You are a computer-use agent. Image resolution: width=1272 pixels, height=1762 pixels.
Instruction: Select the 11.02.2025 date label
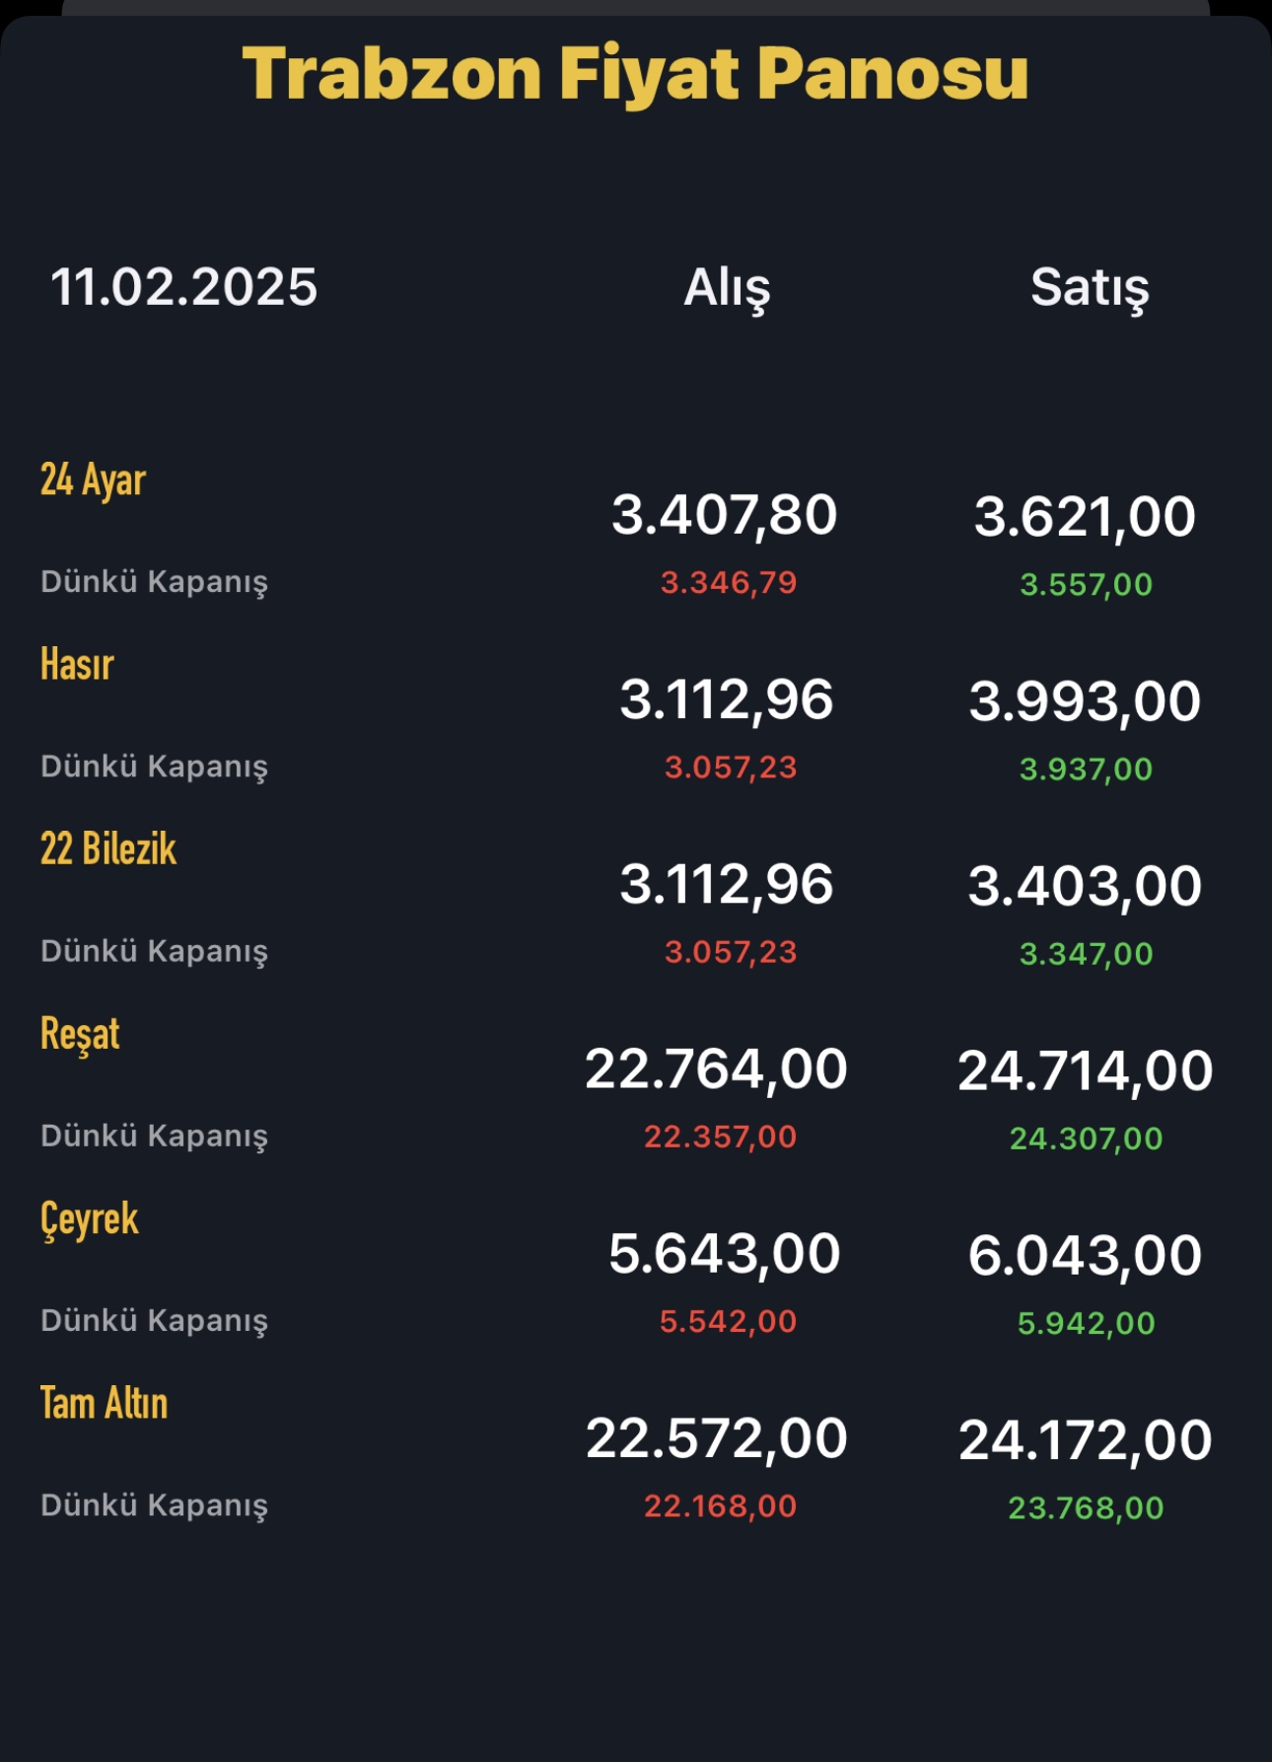[x=183, y=287]
